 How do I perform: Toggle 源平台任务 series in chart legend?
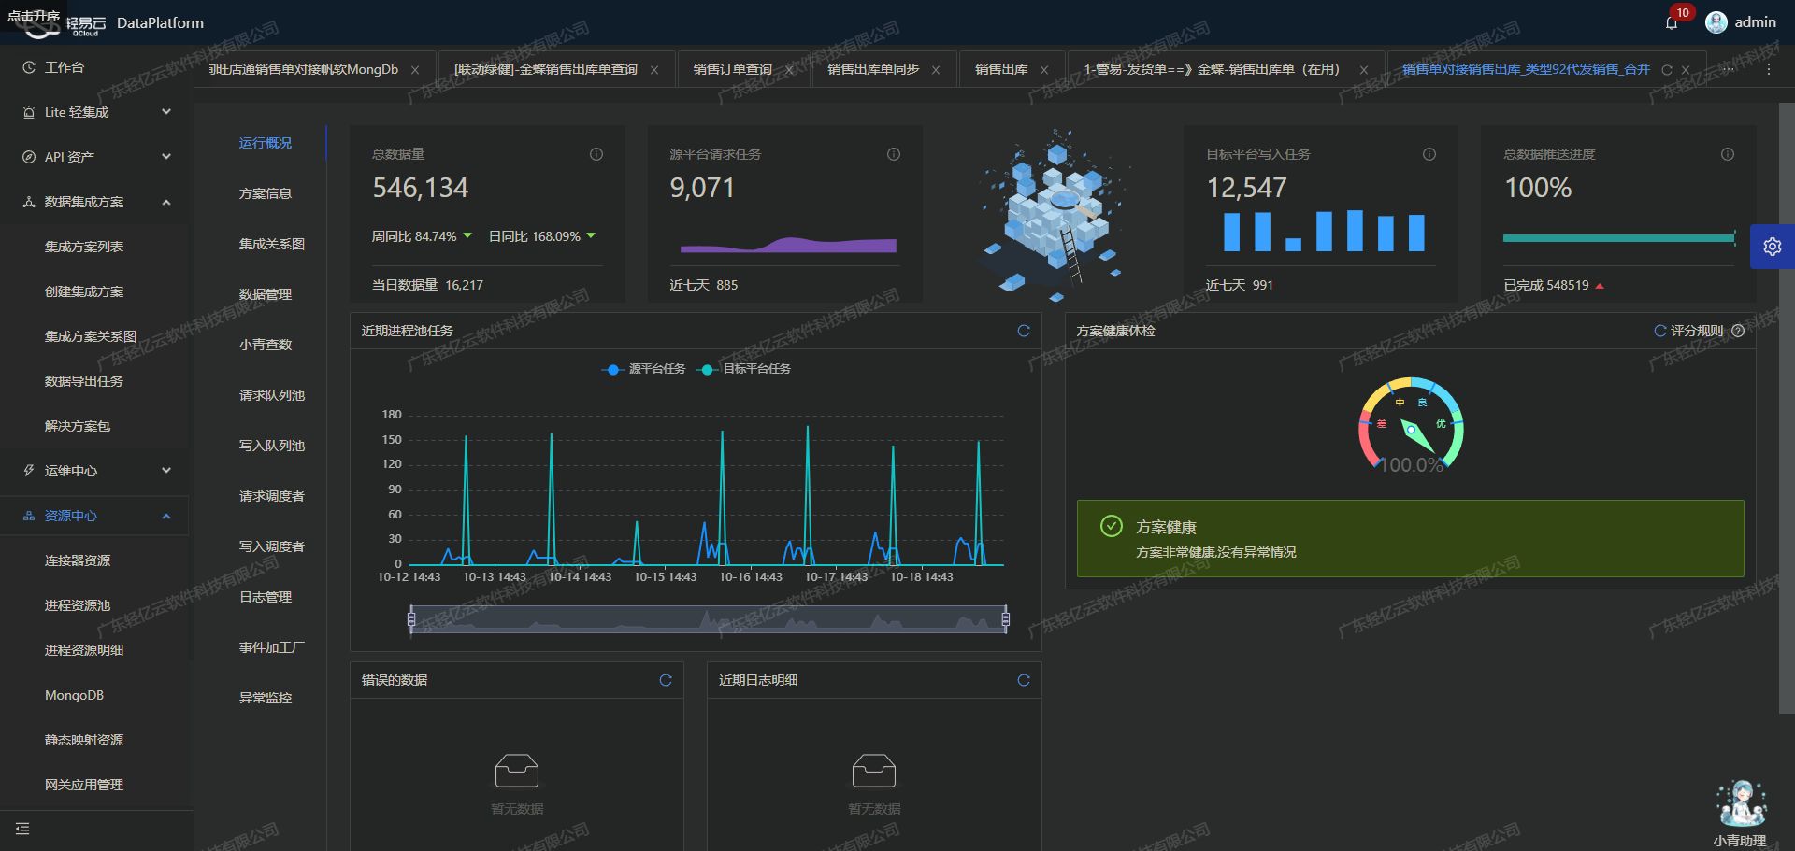[x=643, y=369]
